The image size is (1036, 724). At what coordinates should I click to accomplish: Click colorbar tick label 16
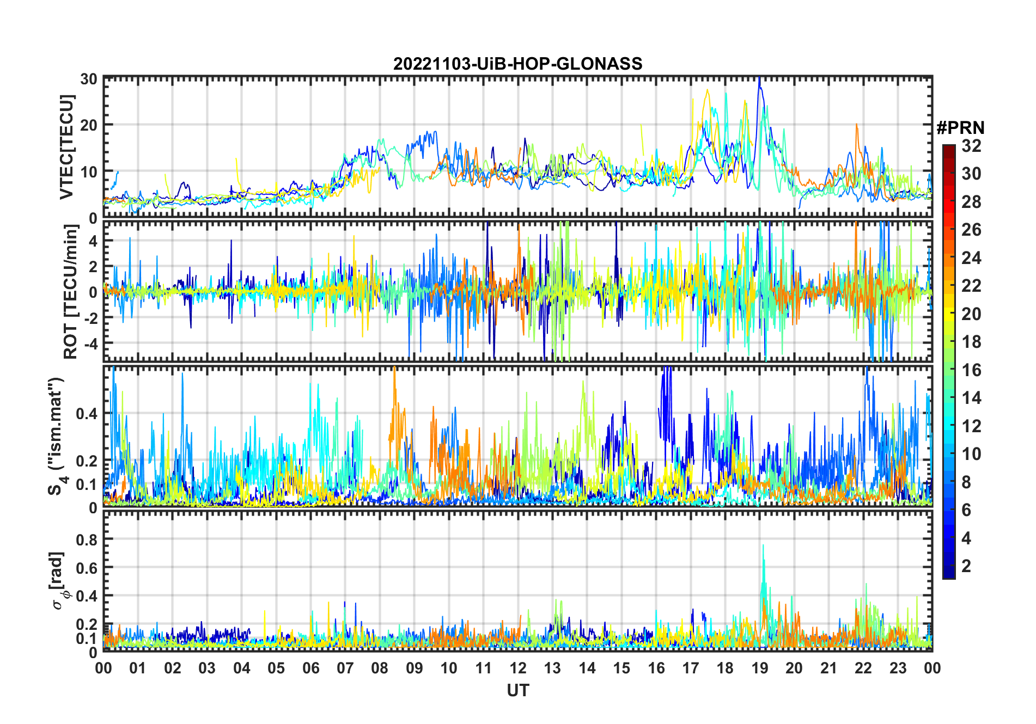tap(971, 370)
